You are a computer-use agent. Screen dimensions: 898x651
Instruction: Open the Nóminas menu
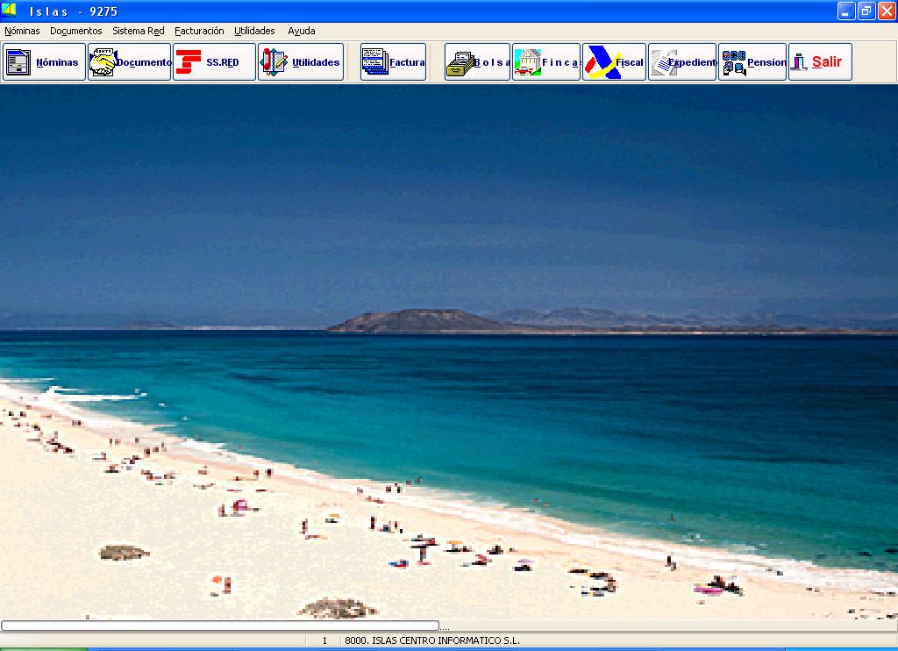click(x=22, y=31)
